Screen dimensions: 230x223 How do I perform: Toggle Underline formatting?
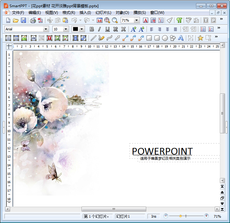[108, 29]
